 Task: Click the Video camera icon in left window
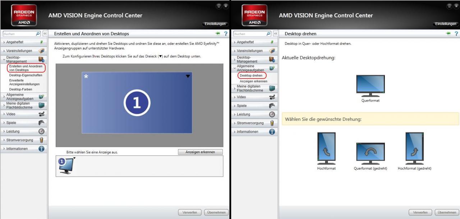pyautogui.click(x=42, y=114)
